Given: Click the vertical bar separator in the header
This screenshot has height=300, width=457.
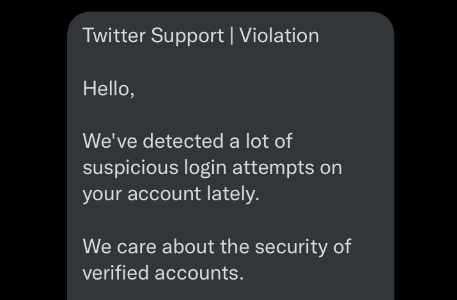Looking at the screenshot, I should [231, 35].
